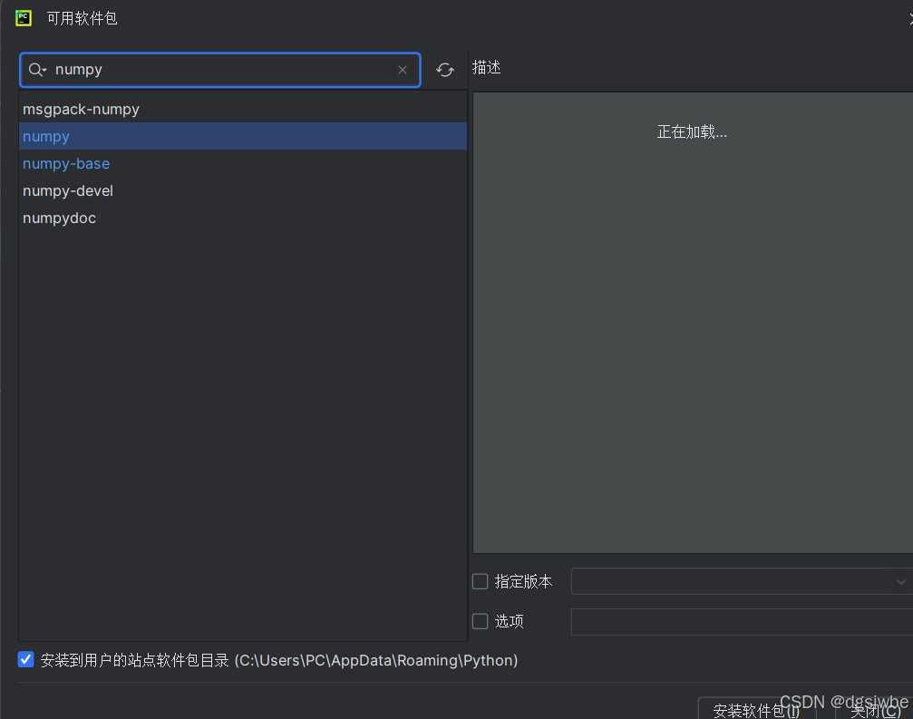Click the X to clear the numpy search

tap(402, 69)
